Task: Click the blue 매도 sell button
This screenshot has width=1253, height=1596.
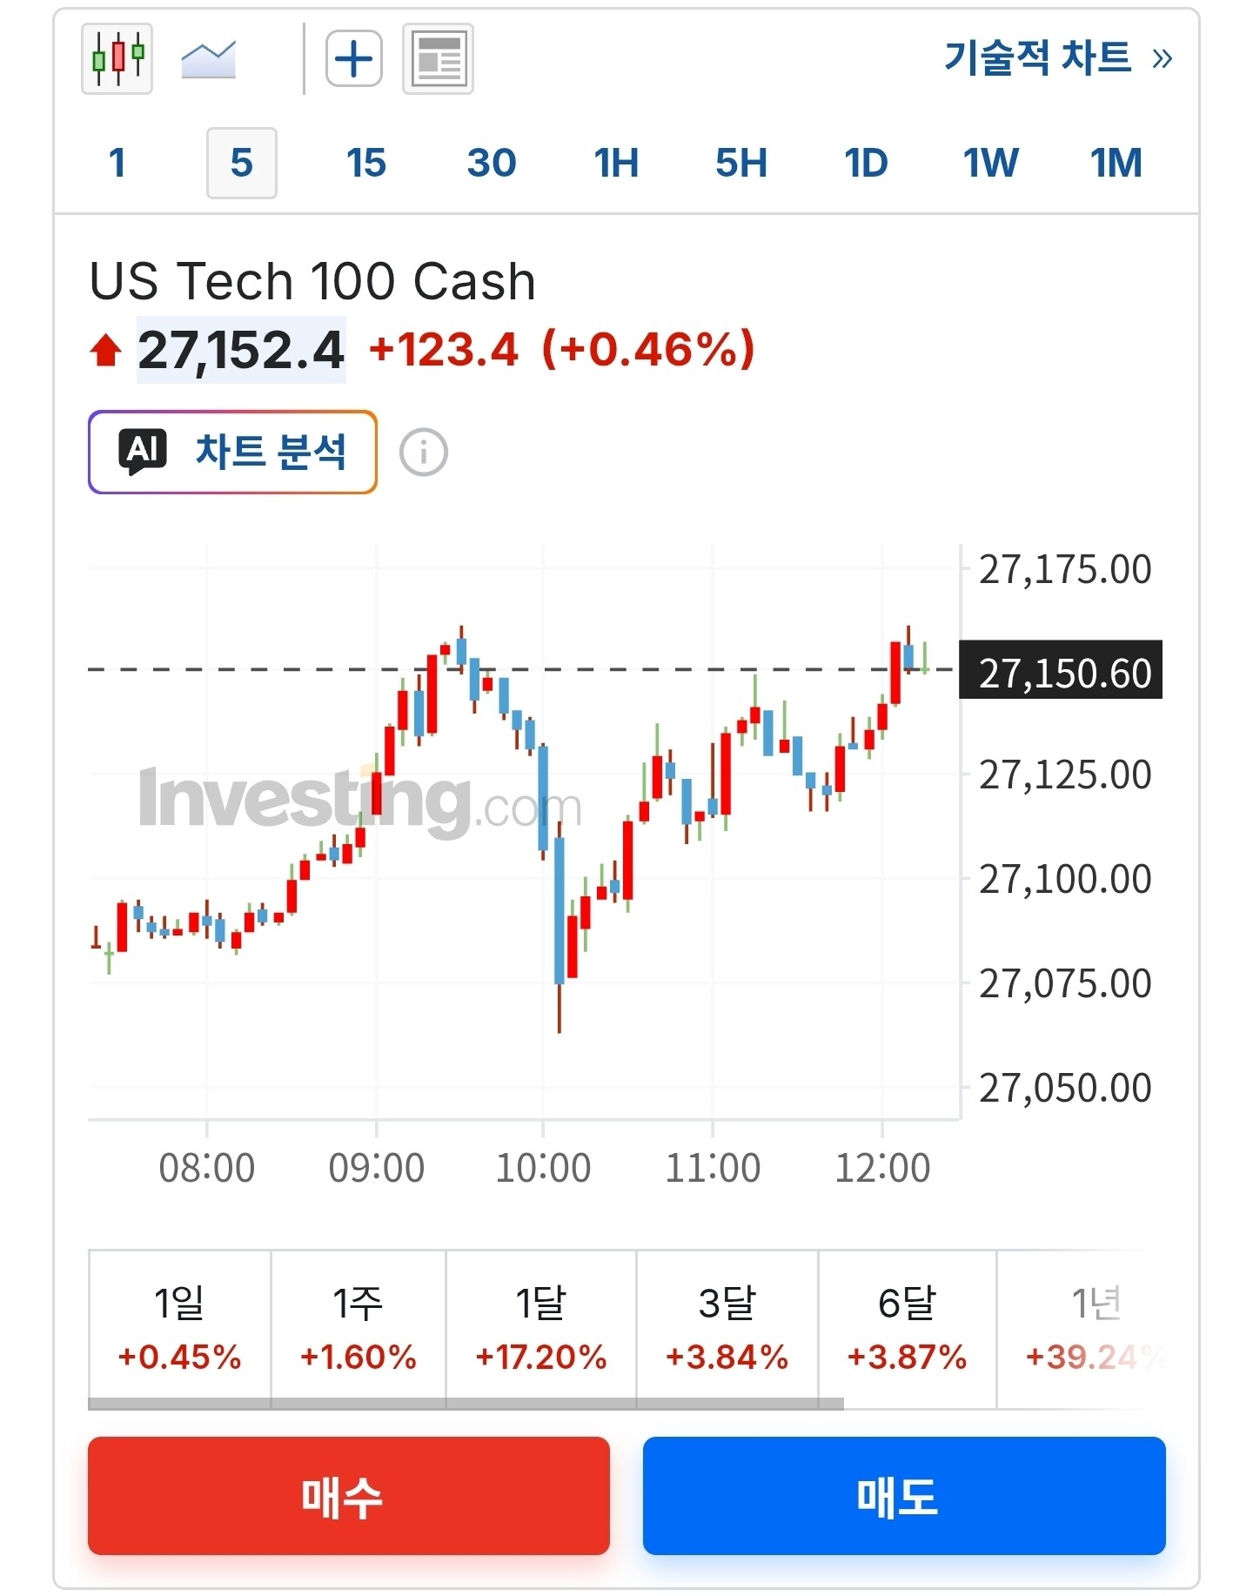Action: [904, 1496]
